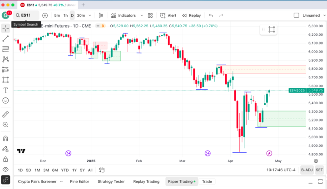Grab the floating toolbar drag handle
Screen dimensions: 327x189
pyautogui.click(x=263, y=29)
